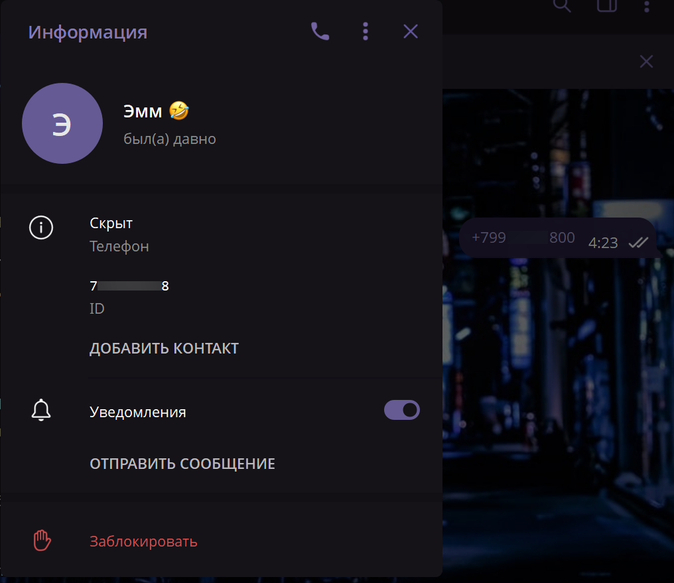Image resolution: width=674 pixels, height=583 pixels.
Task: Select Заблокировать to block the user
Action: click(143, 541)
